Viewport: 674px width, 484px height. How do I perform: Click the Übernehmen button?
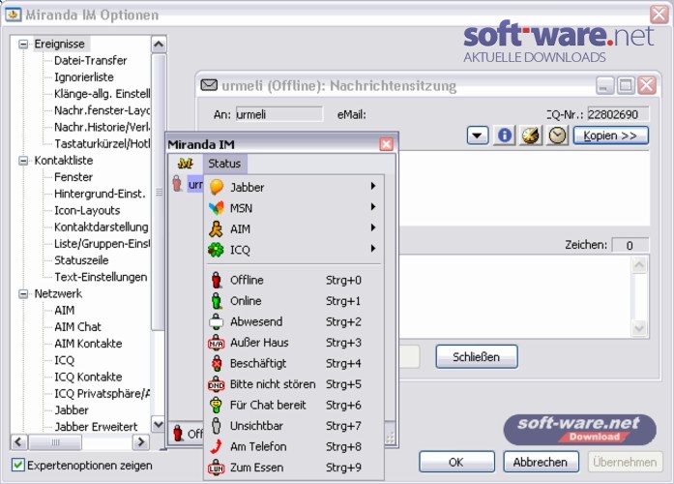pyautogui.click(x=625, y=462)
